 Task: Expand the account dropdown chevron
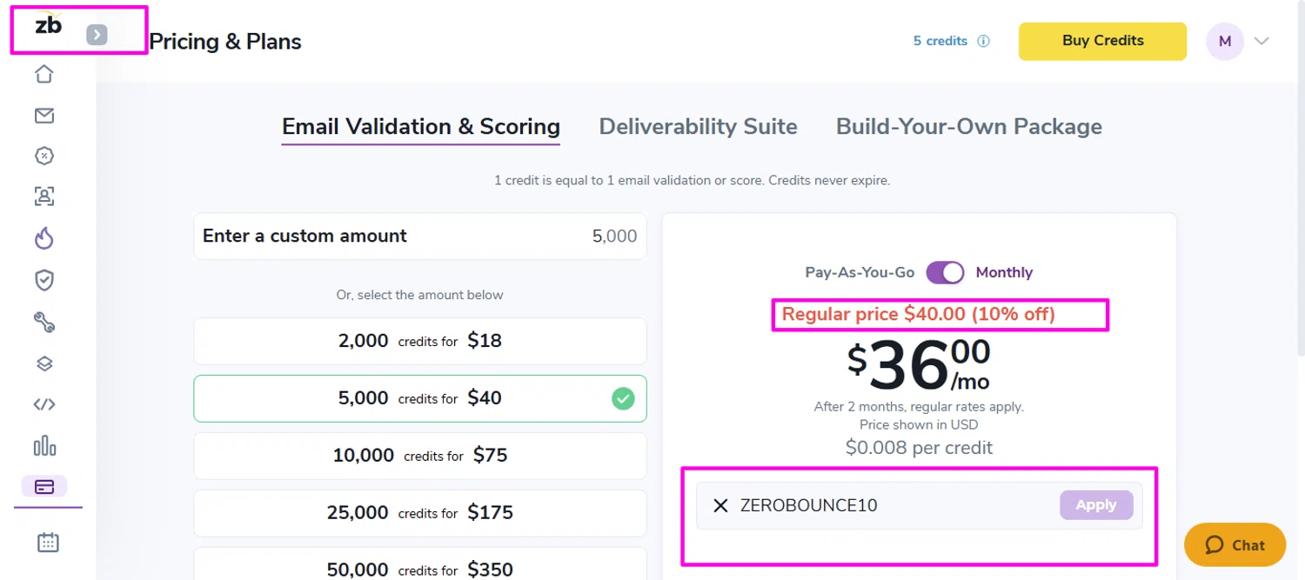(x=1261, y=41)
